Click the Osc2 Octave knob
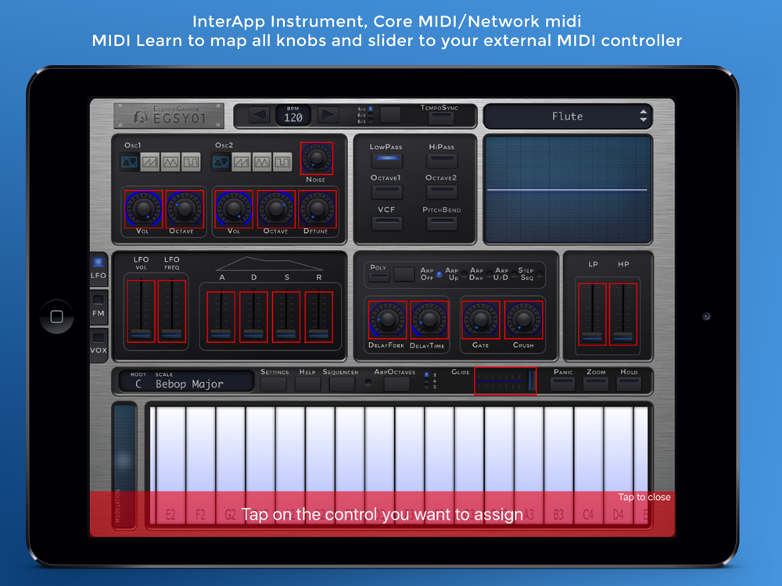The image size is (782, 586). click(x=276, y=209)
